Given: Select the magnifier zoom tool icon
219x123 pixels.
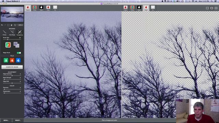Looking at the screenshot, I should [x=15, y=25].
